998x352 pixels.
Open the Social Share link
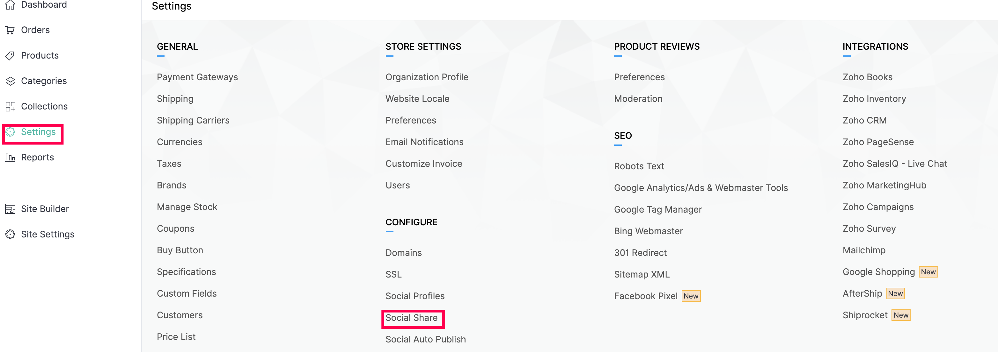[x=411, y=318]
